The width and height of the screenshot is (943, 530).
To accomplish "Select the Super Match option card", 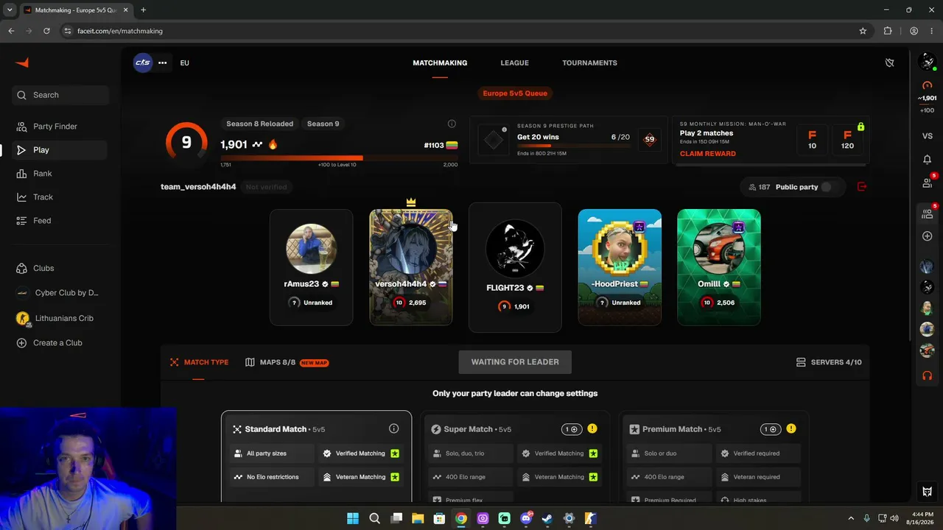I will pyautogui.click(x=515, y=458).
